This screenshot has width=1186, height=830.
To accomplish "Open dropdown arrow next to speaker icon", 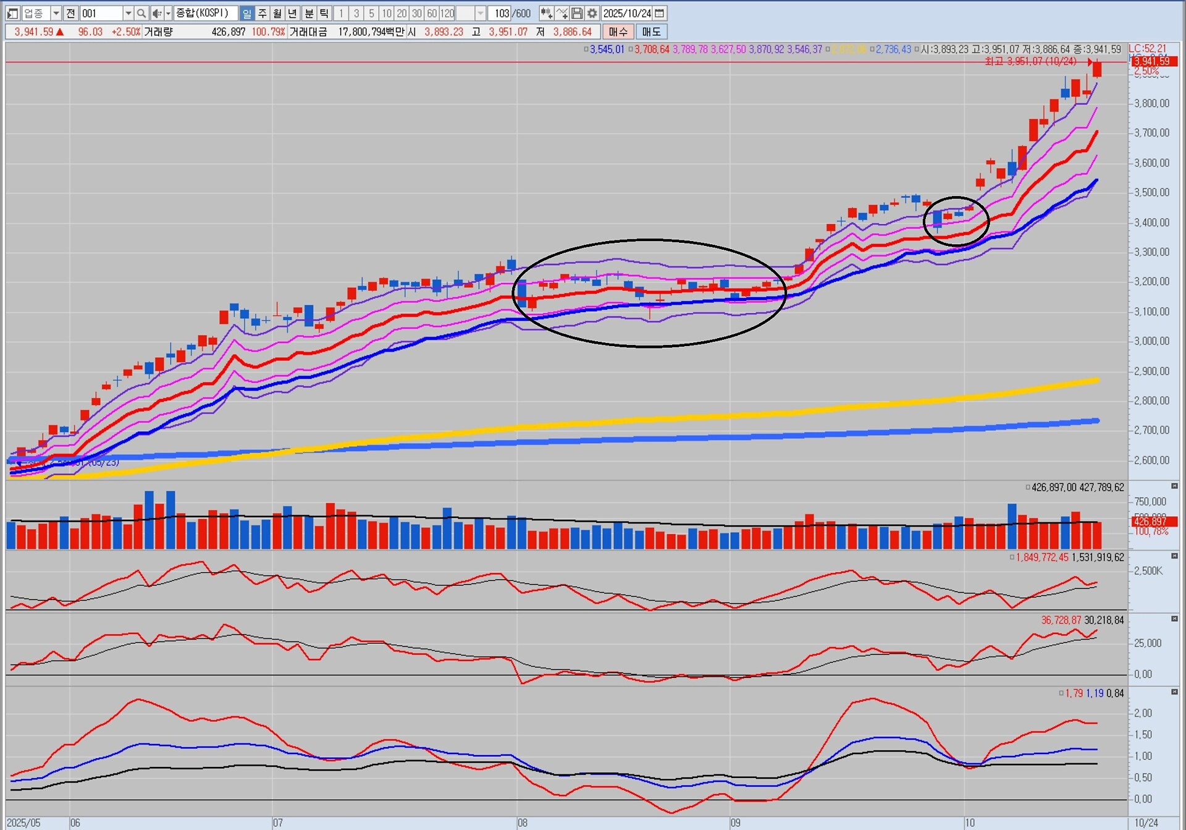I will tap(168, 13).
